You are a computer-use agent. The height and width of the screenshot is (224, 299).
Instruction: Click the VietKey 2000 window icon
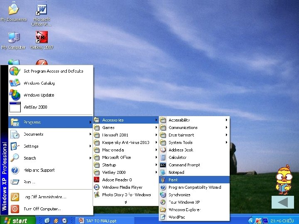pos(15,107)
